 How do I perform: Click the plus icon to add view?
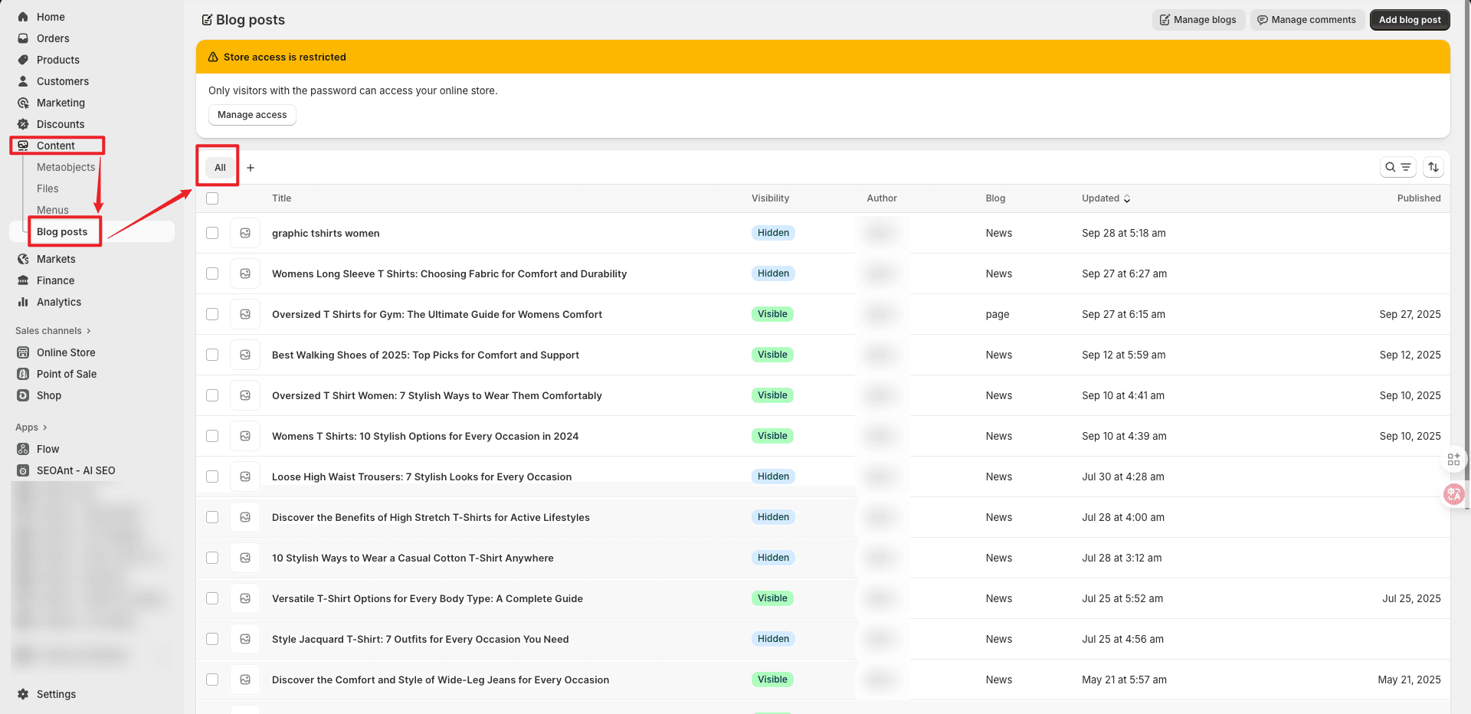251,168
